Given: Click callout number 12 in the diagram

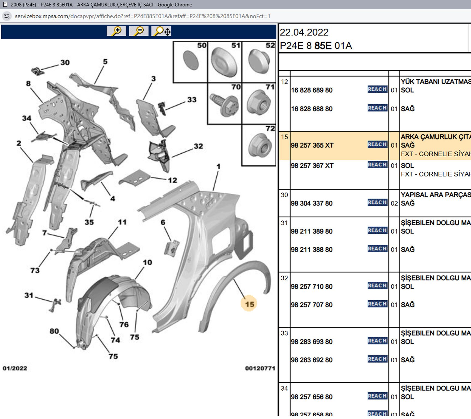Looking at the screenshot, I should 172,180.
